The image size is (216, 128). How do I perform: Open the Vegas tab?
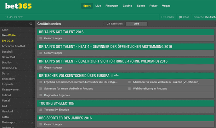(x=166, y=6)
